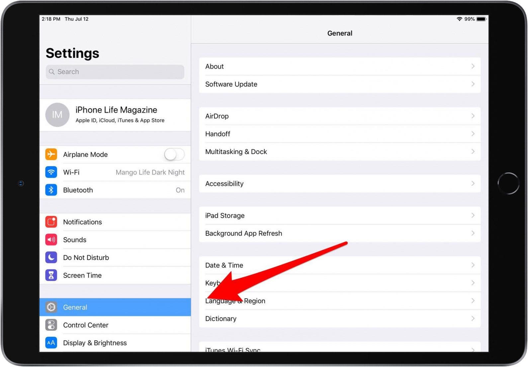Open the Wi-Fi settings label
The height and width of the screenshot is (367, 528).
[x=71, y=172]
